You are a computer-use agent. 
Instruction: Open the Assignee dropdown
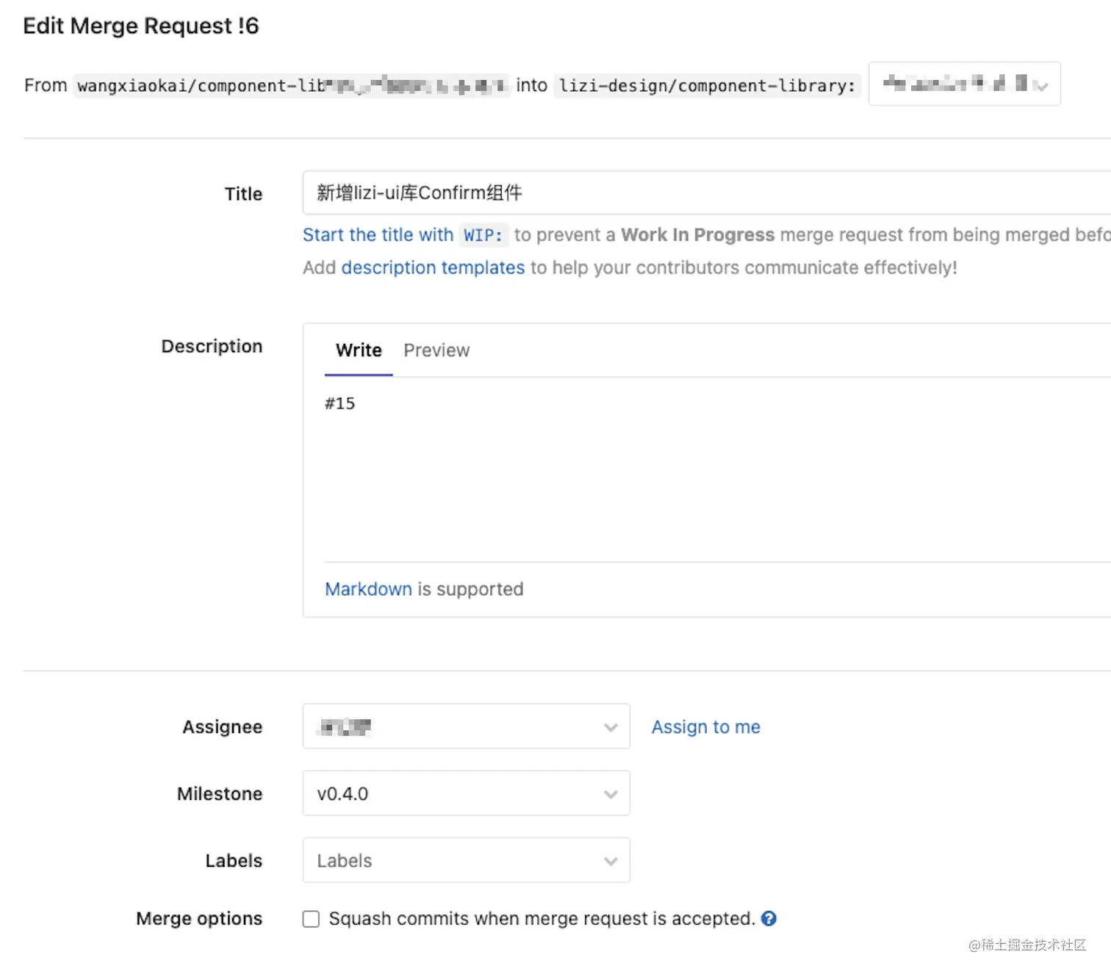click(466, 727)
